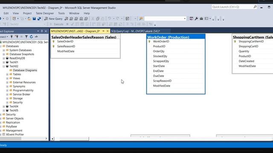This screenshot has height=153, width=273.
Task: Select the Service Broker tree item
Action: [x=22, y=94]
